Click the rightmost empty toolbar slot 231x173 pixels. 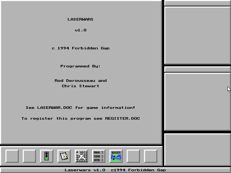[x=151, y=156]
